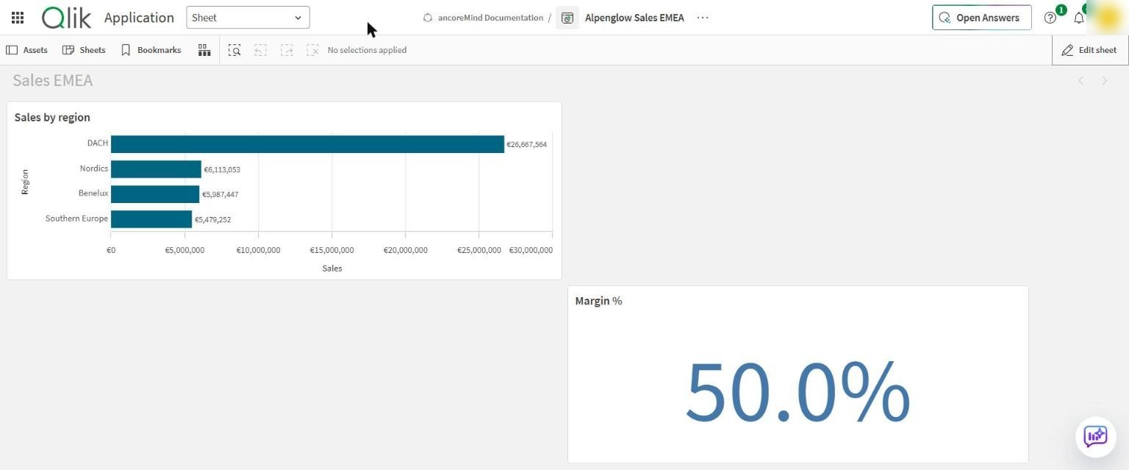Select the Nordics bar in the chart

click(x=156, y=169)
